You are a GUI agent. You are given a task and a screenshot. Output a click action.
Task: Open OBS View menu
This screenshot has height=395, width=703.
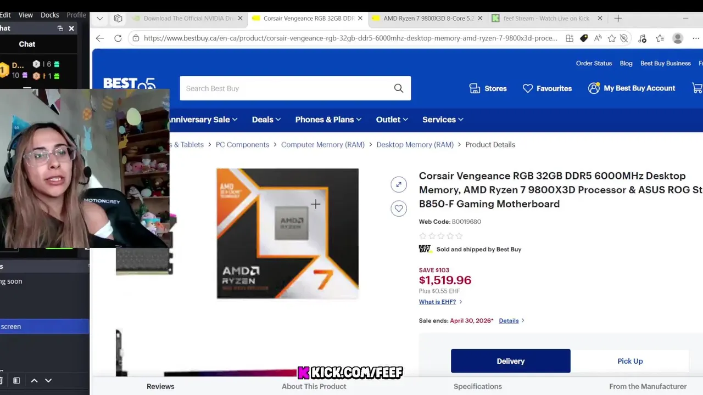26,15
